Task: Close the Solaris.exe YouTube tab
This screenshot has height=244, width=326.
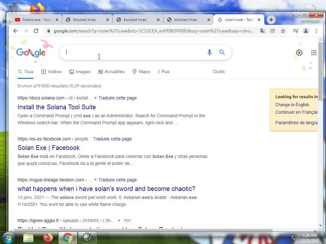Action: click(x=57, y=20)
